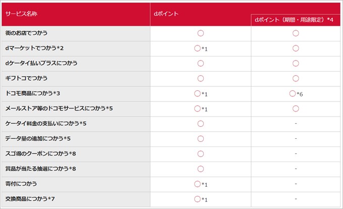This screenshot has width=343, height=209.
Task: Click the dポイント ○*1 mark for 寄付につかう
Action: [201, 184]
